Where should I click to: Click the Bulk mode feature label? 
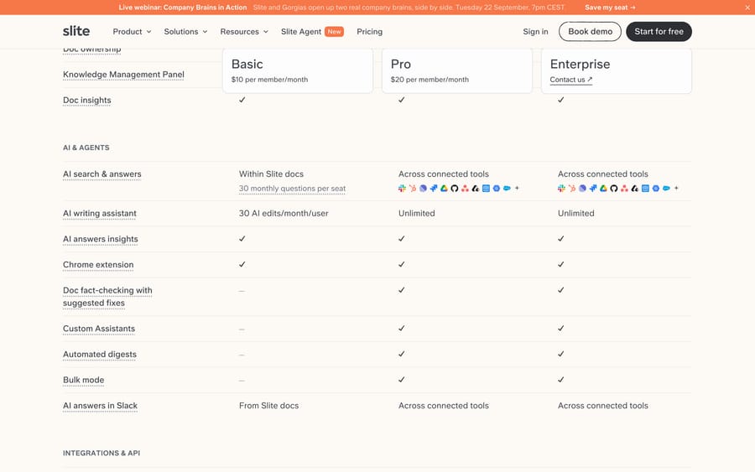click(x=83, y=380)
